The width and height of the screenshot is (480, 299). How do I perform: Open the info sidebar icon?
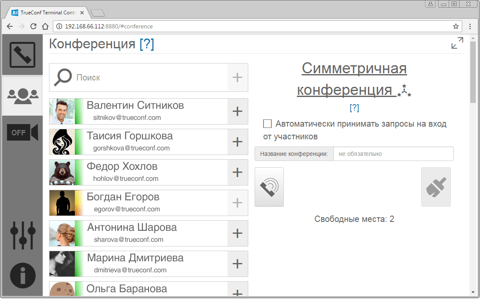[22, 275]
